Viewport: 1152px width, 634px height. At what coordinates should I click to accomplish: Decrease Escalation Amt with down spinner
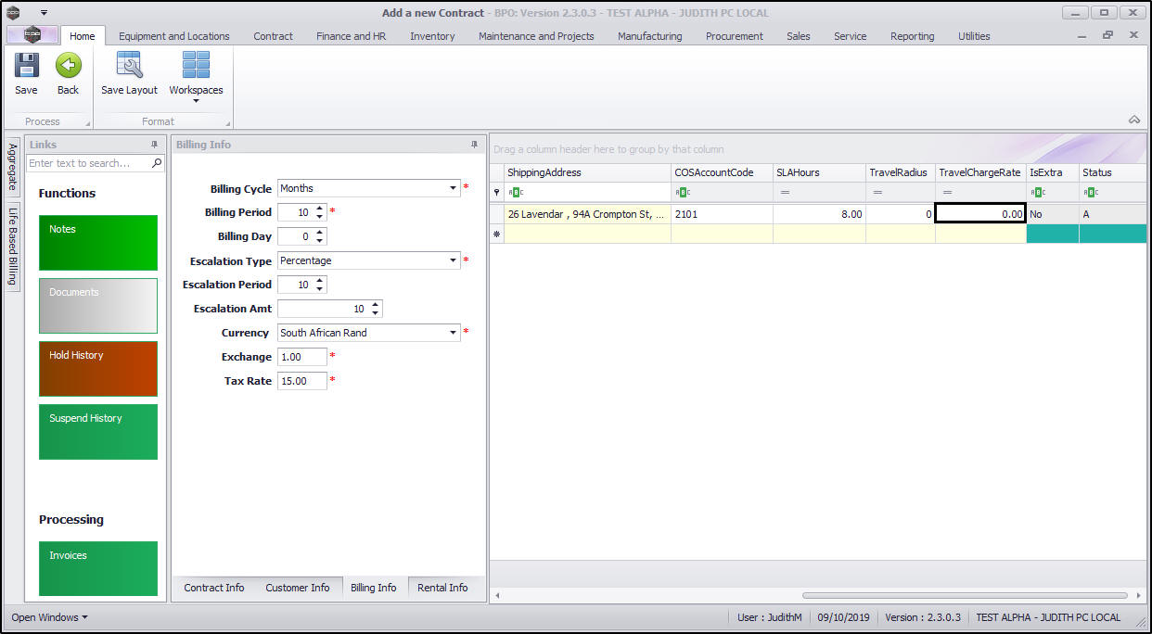376,313
